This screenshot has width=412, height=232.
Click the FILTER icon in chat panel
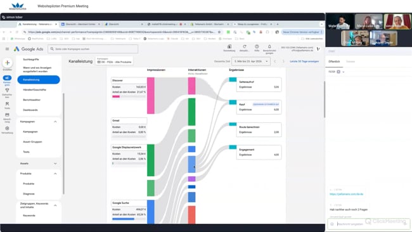click(338, 72)
